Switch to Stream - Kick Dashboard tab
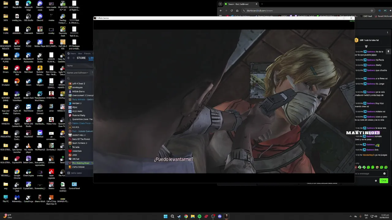This screenshot has height=220, width=392. pos(241,4)
